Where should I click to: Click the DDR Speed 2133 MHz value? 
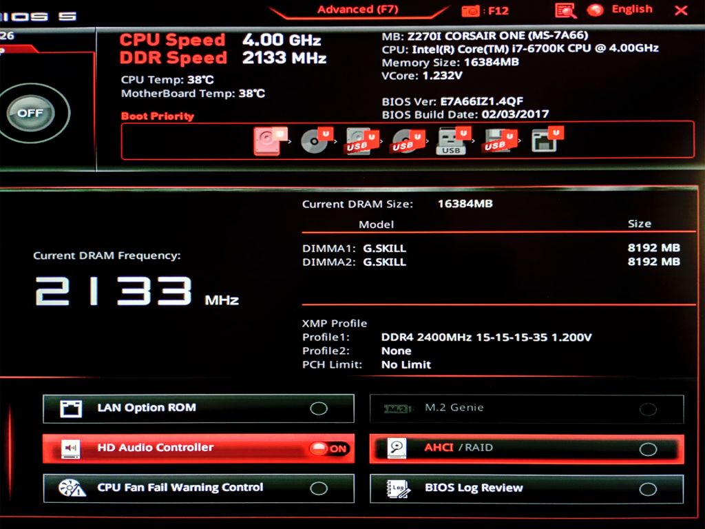(x=284, y=58)
